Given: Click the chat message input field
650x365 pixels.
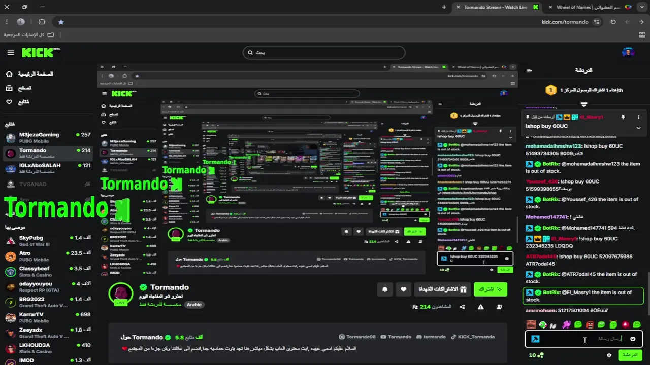Looking at the screenshot, I should [583, 339].
